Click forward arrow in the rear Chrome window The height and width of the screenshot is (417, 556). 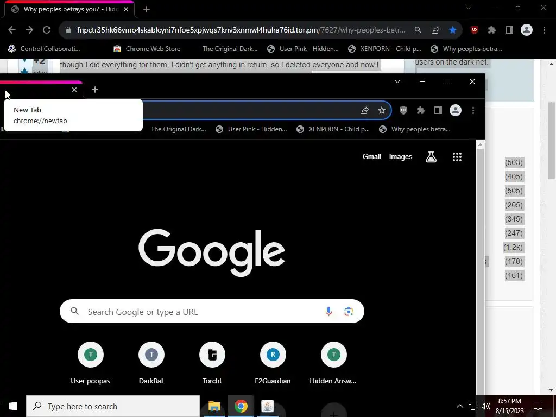(x=29, y=30)
